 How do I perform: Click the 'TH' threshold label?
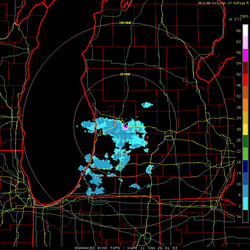(239, 217)
